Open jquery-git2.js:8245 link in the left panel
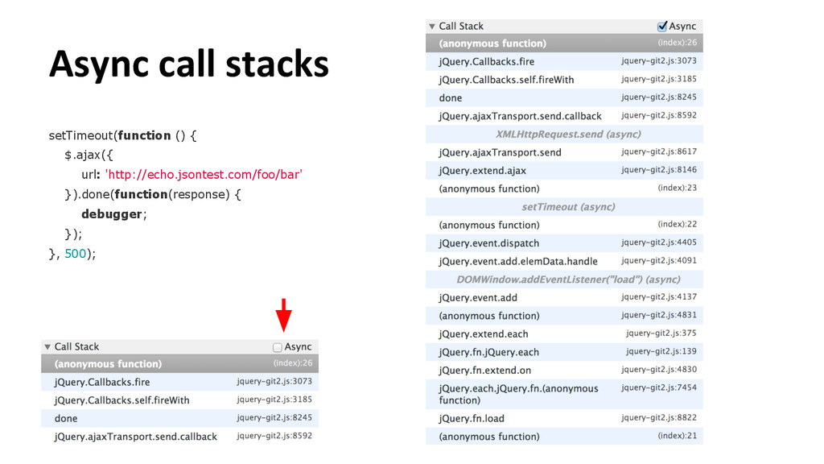Screen dimensions: 824x464 [x=274, y=418]
